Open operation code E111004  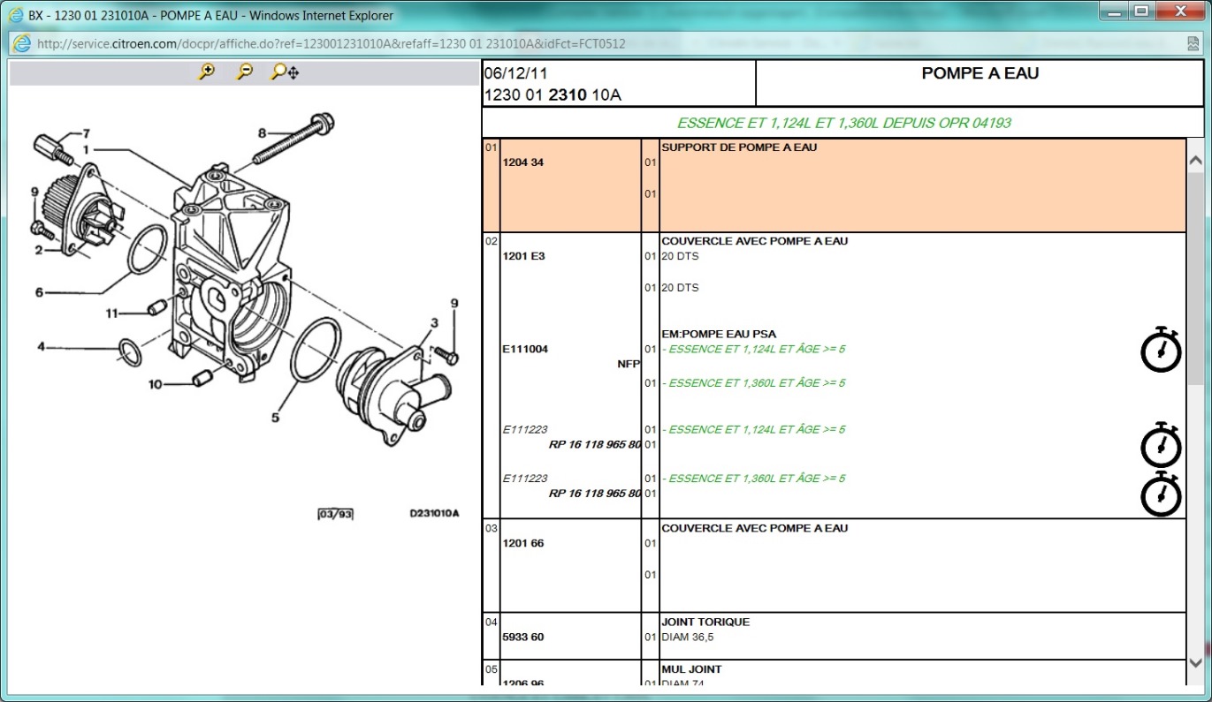pyautogui.click(x=525, y=349)
